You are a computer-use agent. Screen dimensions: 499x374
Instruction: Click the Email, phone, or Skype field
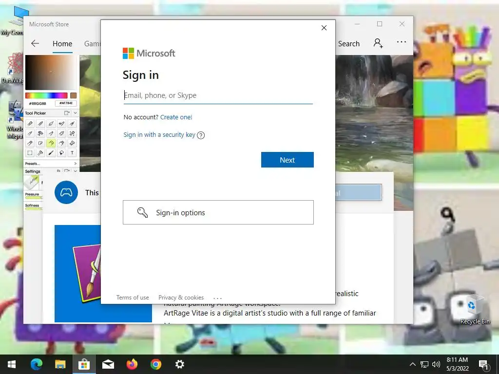coord(218,95)
